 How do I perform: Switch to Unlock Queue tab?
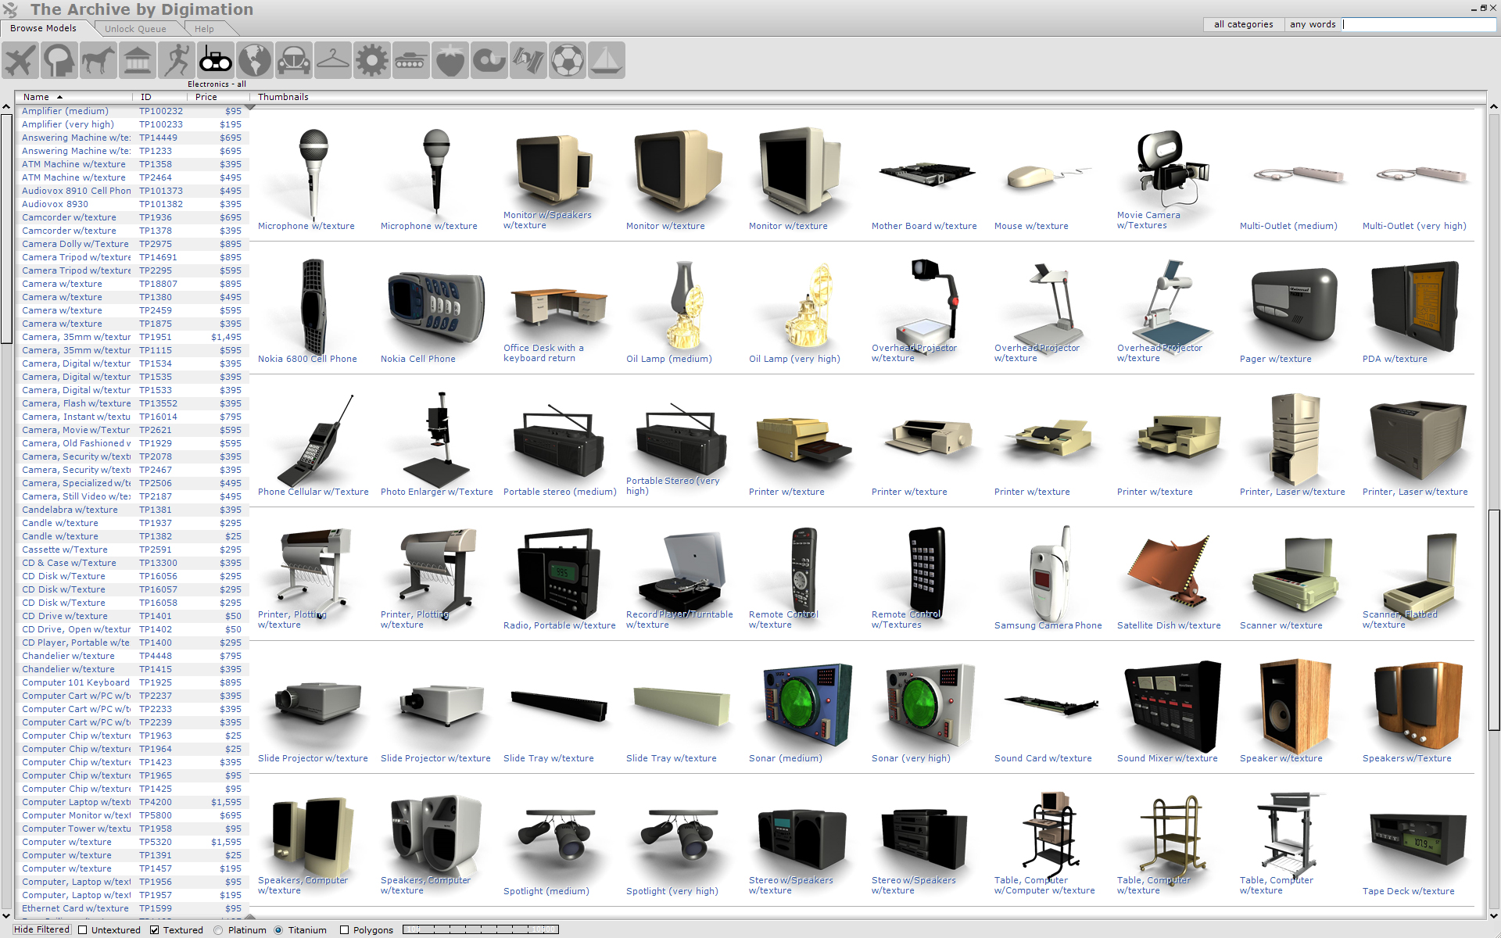pyautogui.click(x=135, y=29)
